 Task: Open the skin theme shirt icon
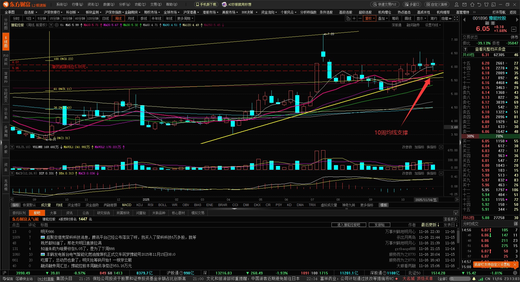click(x=486, y=4)
